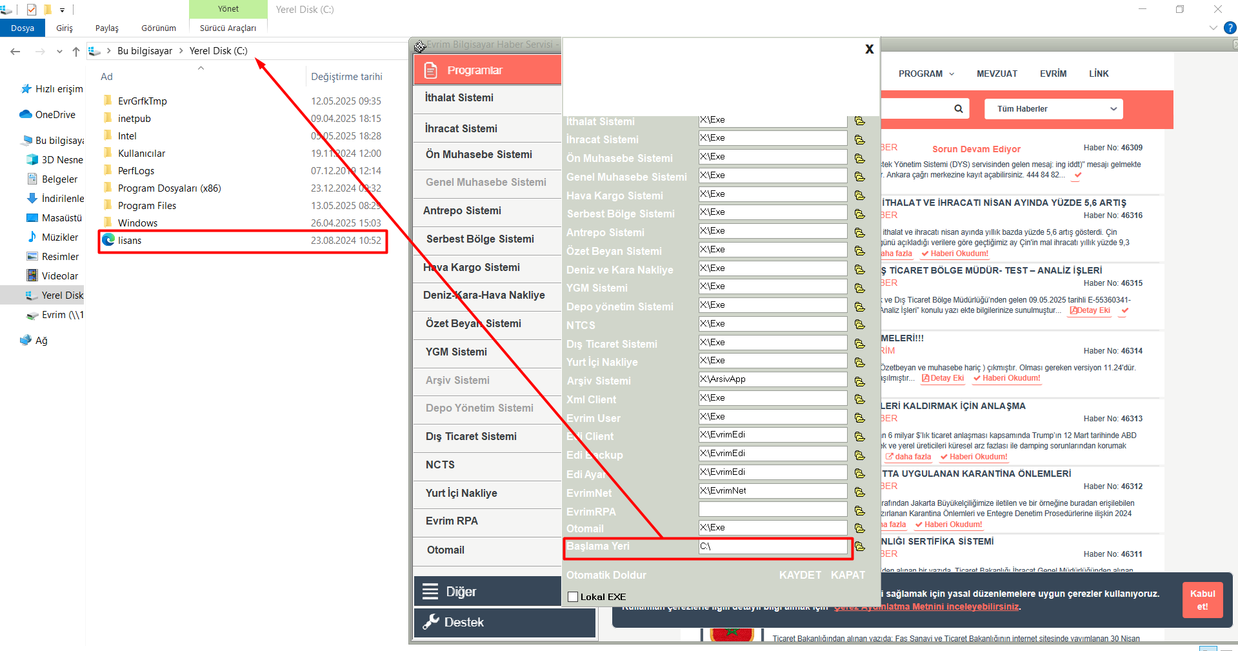This screenshot has width=1238, height=651.
Task: Select Masaüstü in navigation pane
Action: [x=55, y=218]
